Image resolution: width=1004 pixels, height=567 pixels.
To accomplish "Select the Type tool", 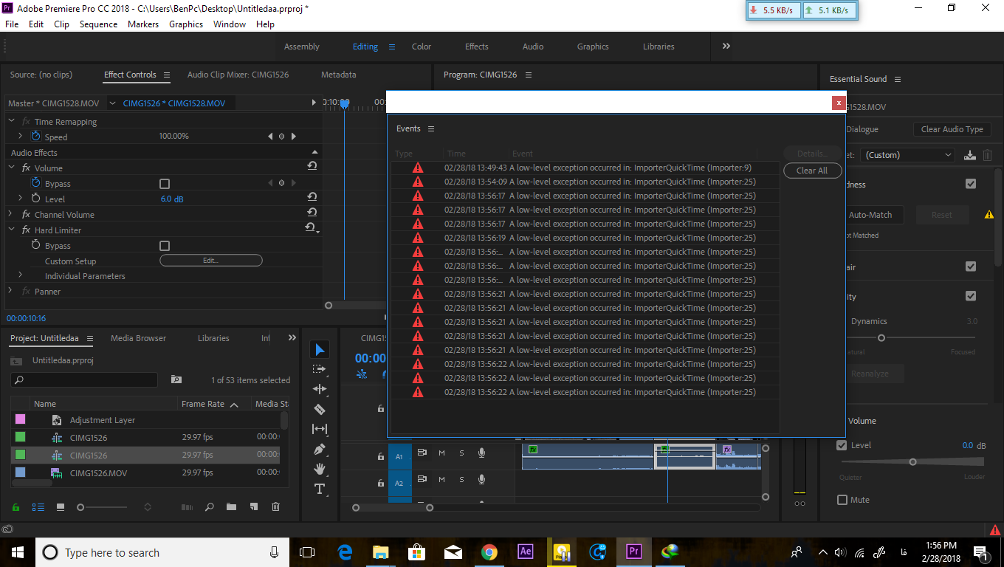I will point(320,489).
